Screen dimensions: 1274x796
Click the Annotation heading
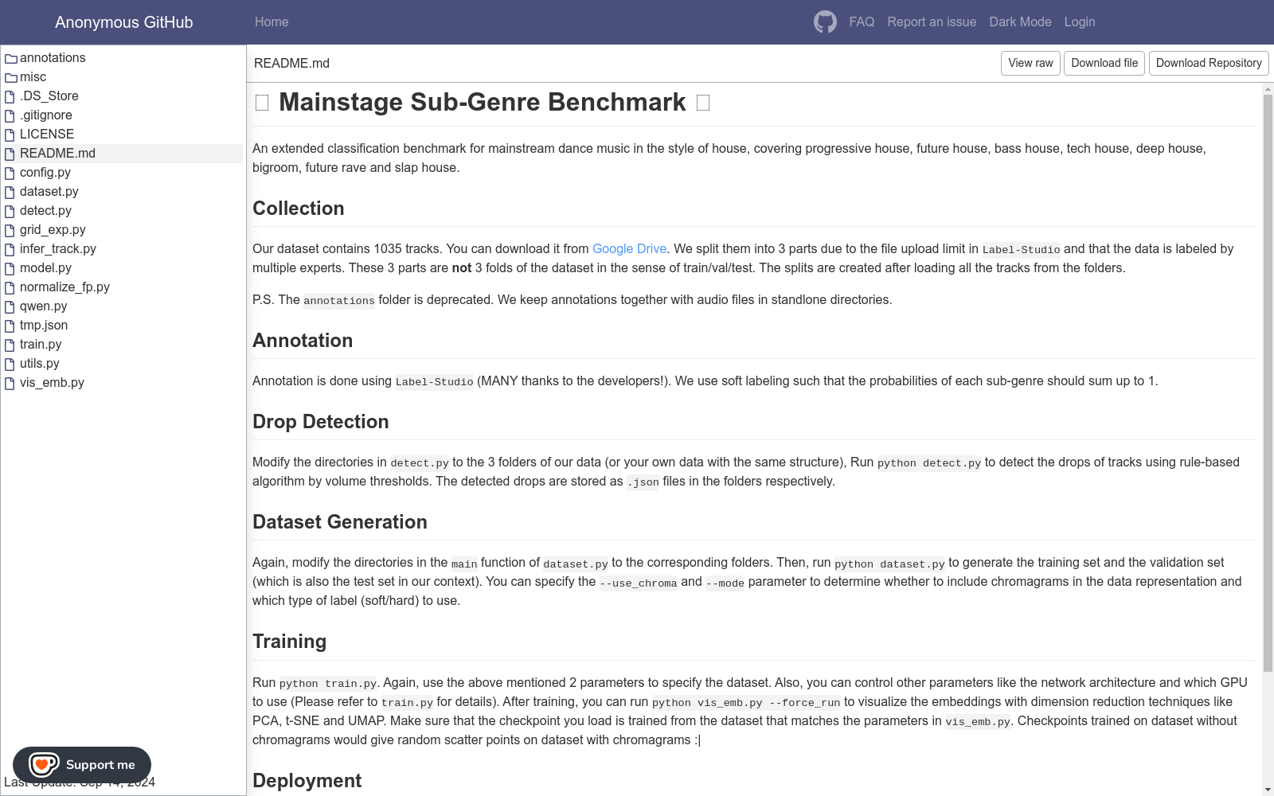click(303, 341)
